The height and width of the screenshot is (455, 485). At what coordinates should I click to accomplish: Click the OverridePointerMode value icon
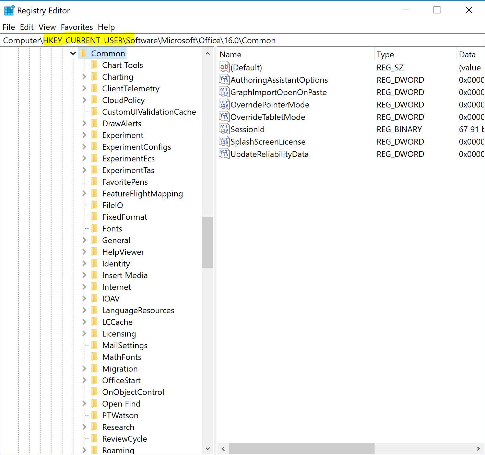(x=224, y=104)
